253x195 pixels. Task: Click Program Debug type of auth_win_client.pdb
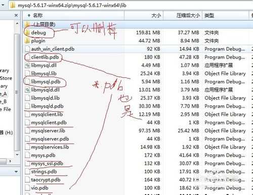tap(225, 49)
